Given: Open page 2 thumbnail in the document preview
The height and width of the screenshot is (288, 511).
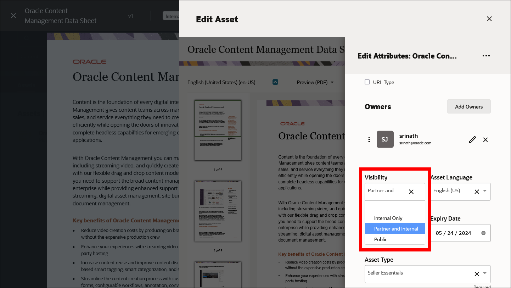Looking at the screenshot, I should (218, 211).
